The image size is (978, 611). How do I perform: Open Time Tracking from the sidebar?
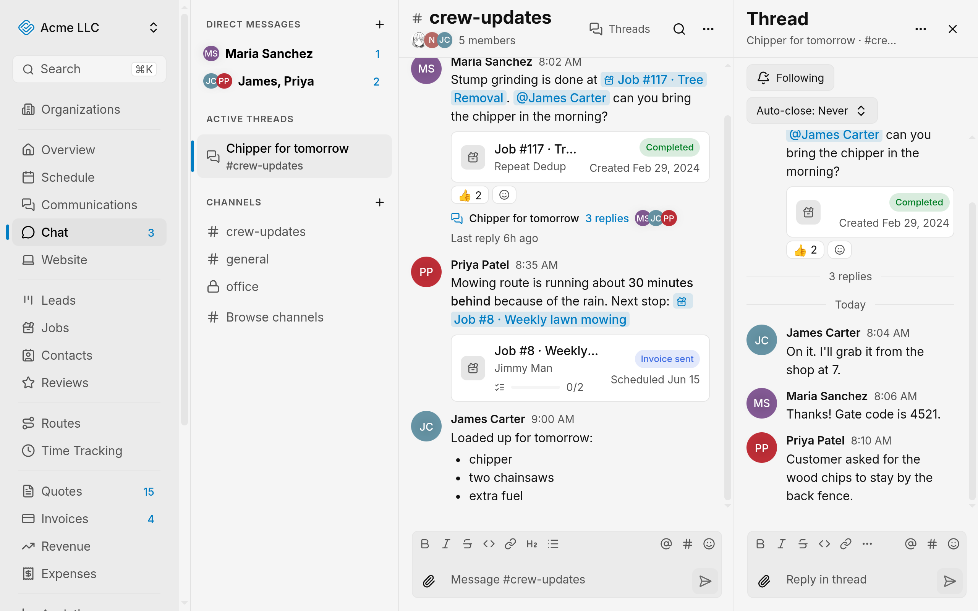pyautogui.click(x=89, y=451)
